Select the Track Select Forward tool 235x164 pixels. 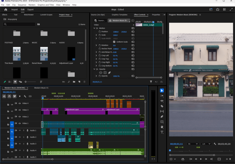(x=162, y=96)
